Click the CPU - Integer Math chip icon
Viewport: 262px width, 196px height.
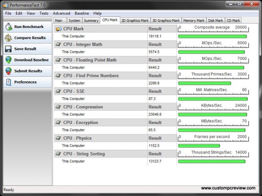pos(58,44)
